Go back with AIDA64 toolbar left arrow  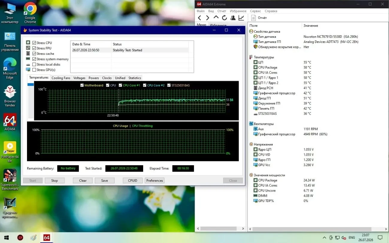199,18
